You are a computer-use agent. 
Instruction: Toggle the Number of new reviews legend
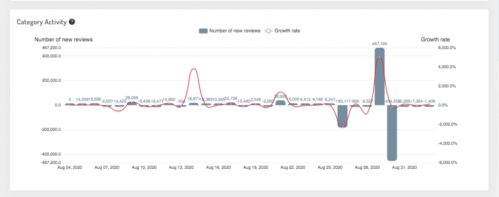(x=230, y=31)
